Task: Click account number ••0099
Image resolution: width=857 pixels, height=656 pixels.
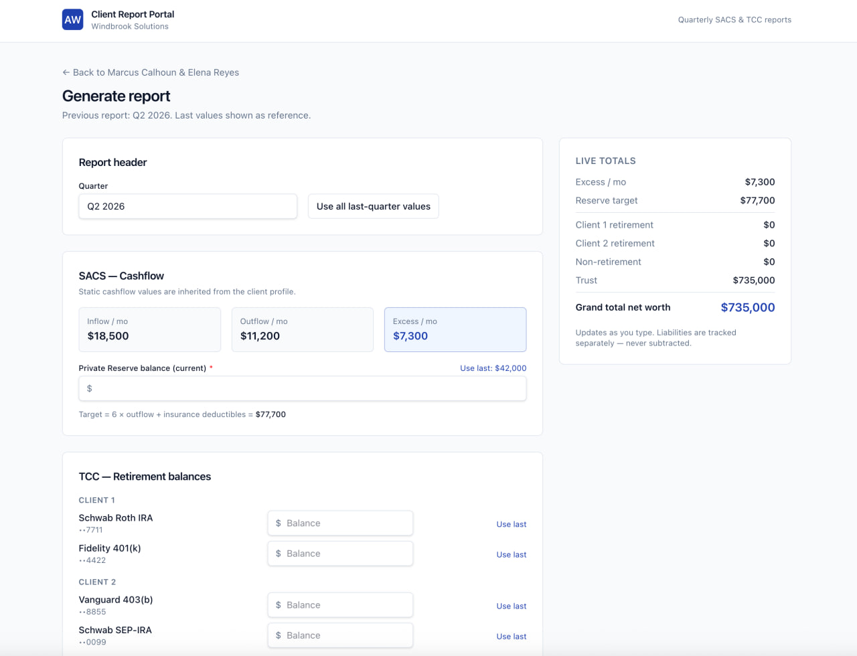Action: (92, 642)
